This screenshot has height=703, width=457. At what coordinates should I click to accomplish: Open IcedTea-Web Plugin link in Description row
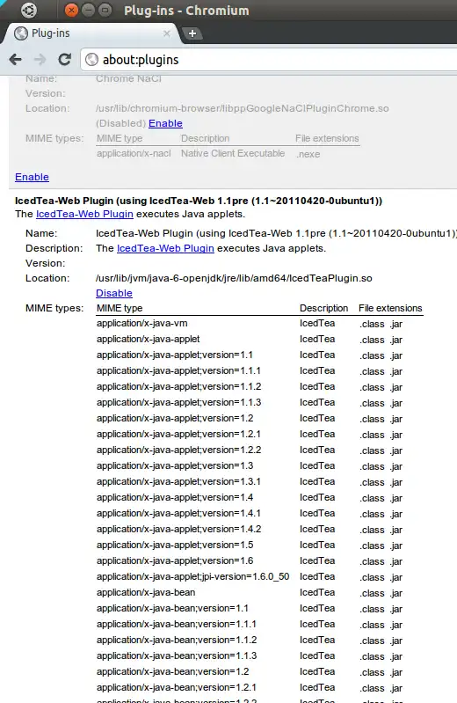(165, 248)
